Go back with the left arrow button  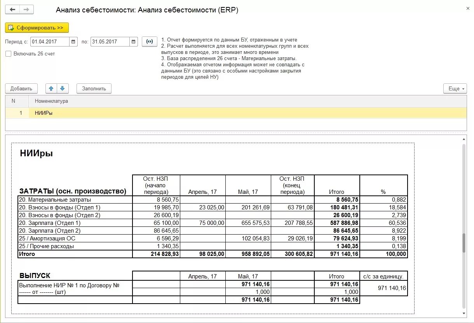click(12, 10)
